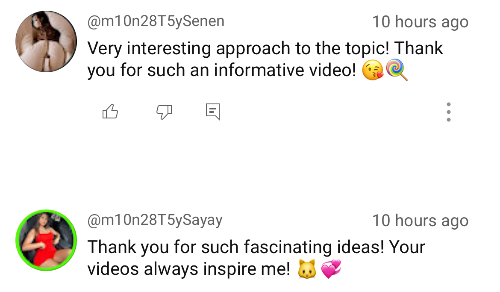Click the cat face emoji
The width and height of the screenshot is (500, 292).
pyautogui.click(x=307, y=269)
